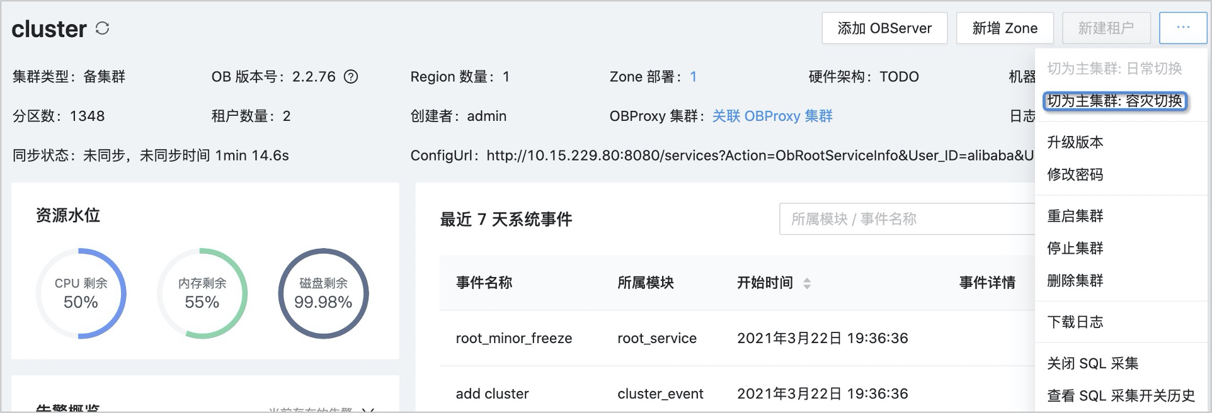Select 停止集群 menu option

[x=1075, y=248]
